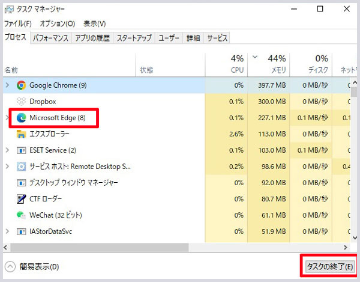Click the 61.1 MB memory cell

[x=269, y=215]
